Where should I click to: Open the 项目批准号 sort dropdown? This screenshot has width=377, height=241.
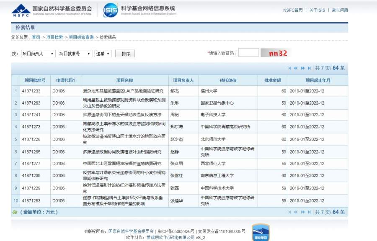tap(75, 54)
